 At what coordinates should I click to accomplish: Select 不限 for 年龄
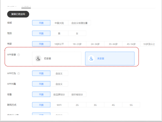point(41,44)
